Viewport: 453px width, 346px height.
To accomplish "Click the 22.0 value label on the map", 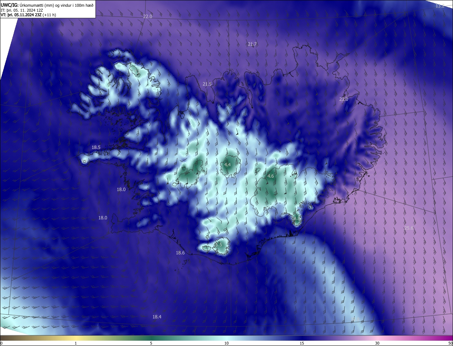I will coord(148,17).
